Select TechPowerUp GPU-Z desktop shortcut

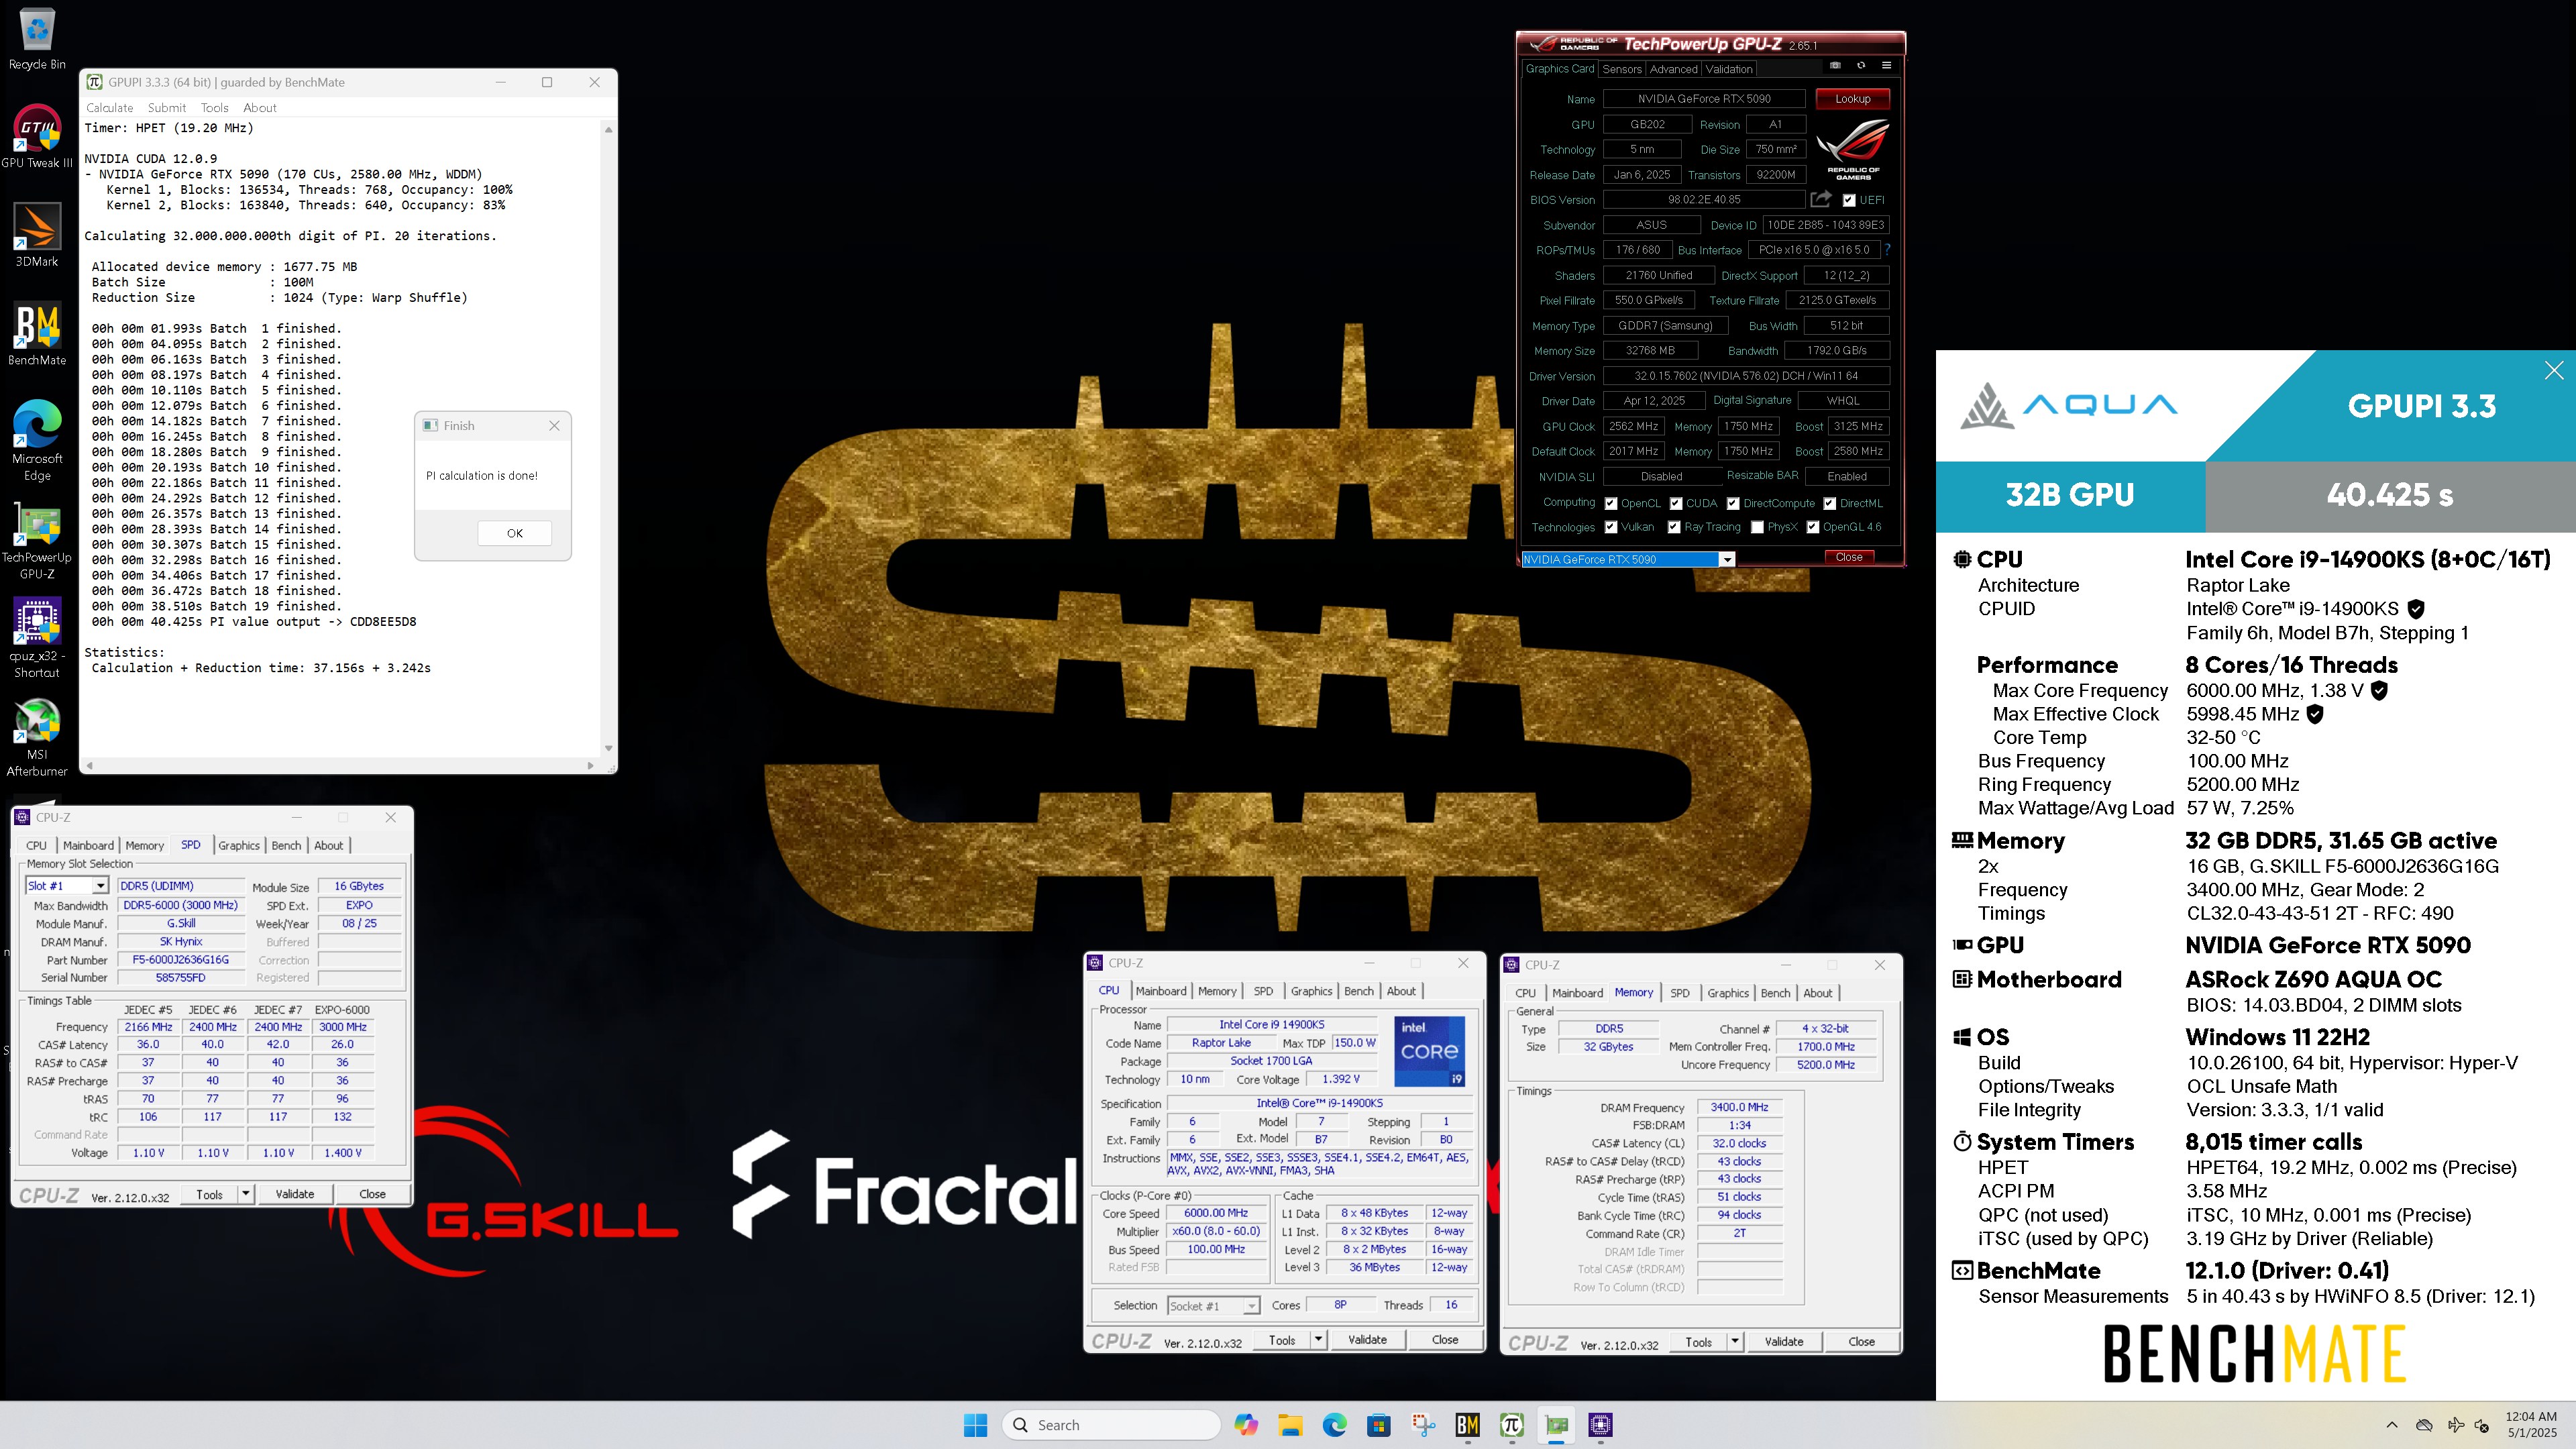[37, 540]
